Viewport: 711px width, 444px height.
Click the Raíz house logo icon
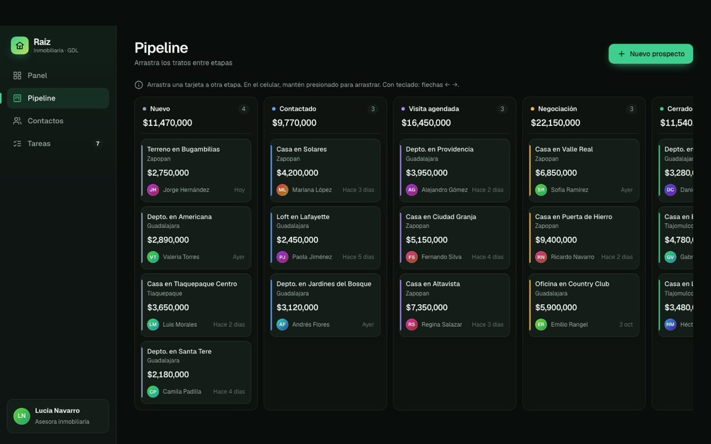(20, 46)
